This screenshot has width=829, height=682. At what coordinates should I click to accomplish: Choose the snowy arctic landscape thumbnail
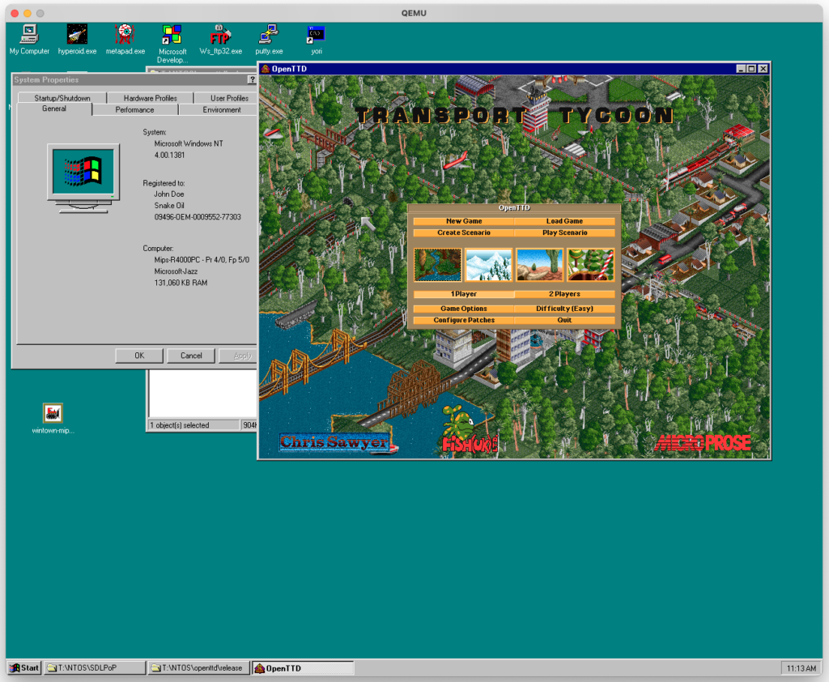tap(489, 265)
